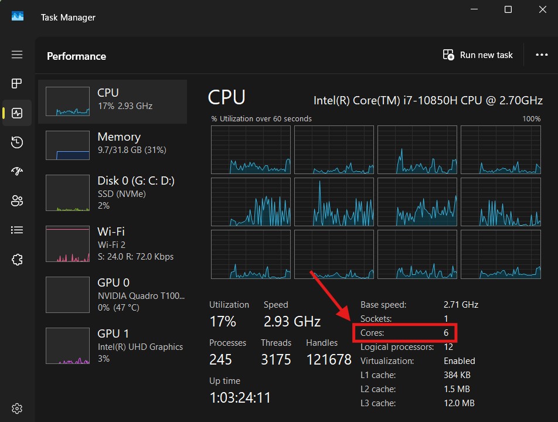Select the CPU performance item
Image resolution: width=558 pixels, height=422 pixels.
[113, 102]
